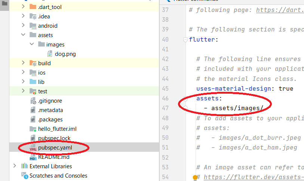Viewport: 304px width, 181px height.
Task: Click the hello_flutter.iml module icon
Action: [33, 129]
